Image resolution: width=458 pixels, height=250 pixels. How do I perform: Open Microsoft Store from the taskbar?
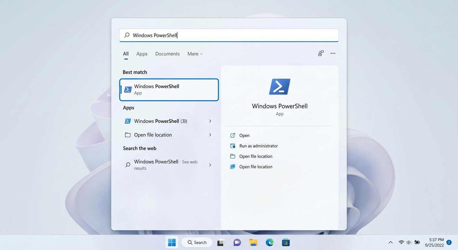click(x=286, y=242)
